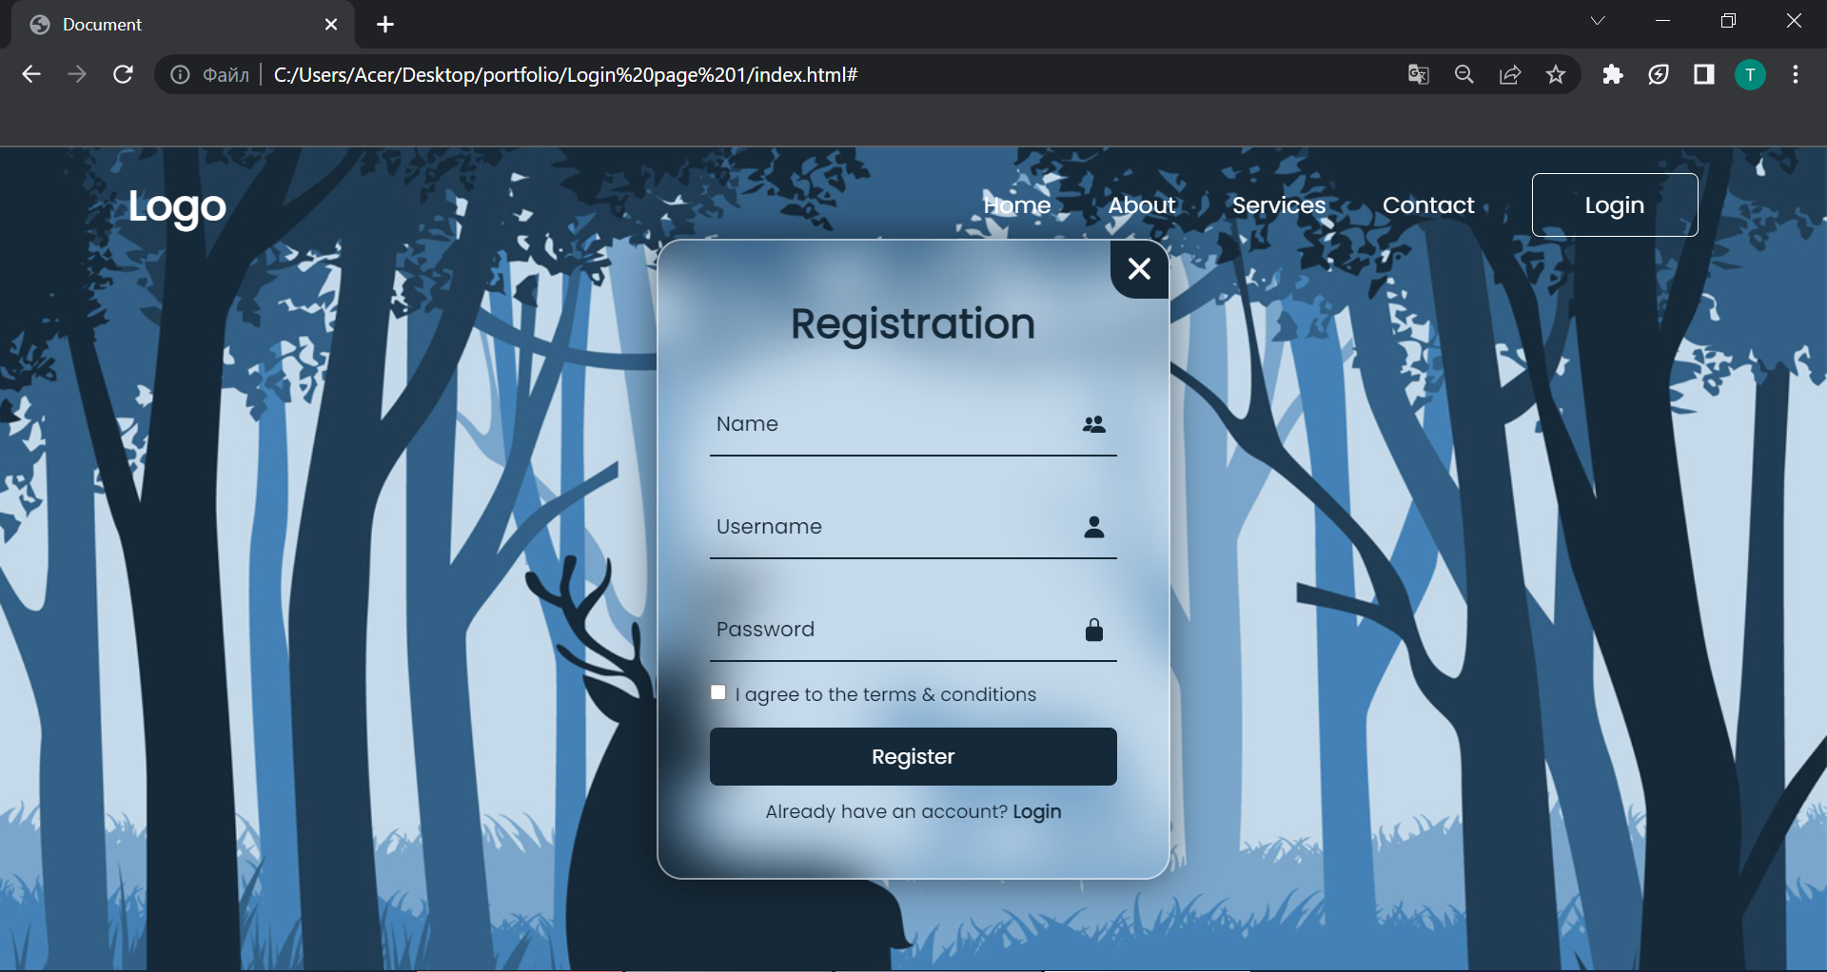The width and height of the screenshot is (1827, 972).
Task: Open the browser extensions puzzle icon
Action: coord(1613,74)
